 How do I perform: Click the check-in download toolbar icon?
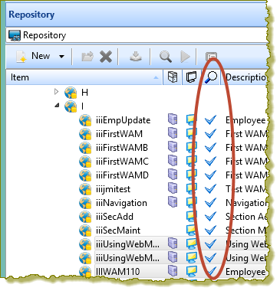pos(136,56)
